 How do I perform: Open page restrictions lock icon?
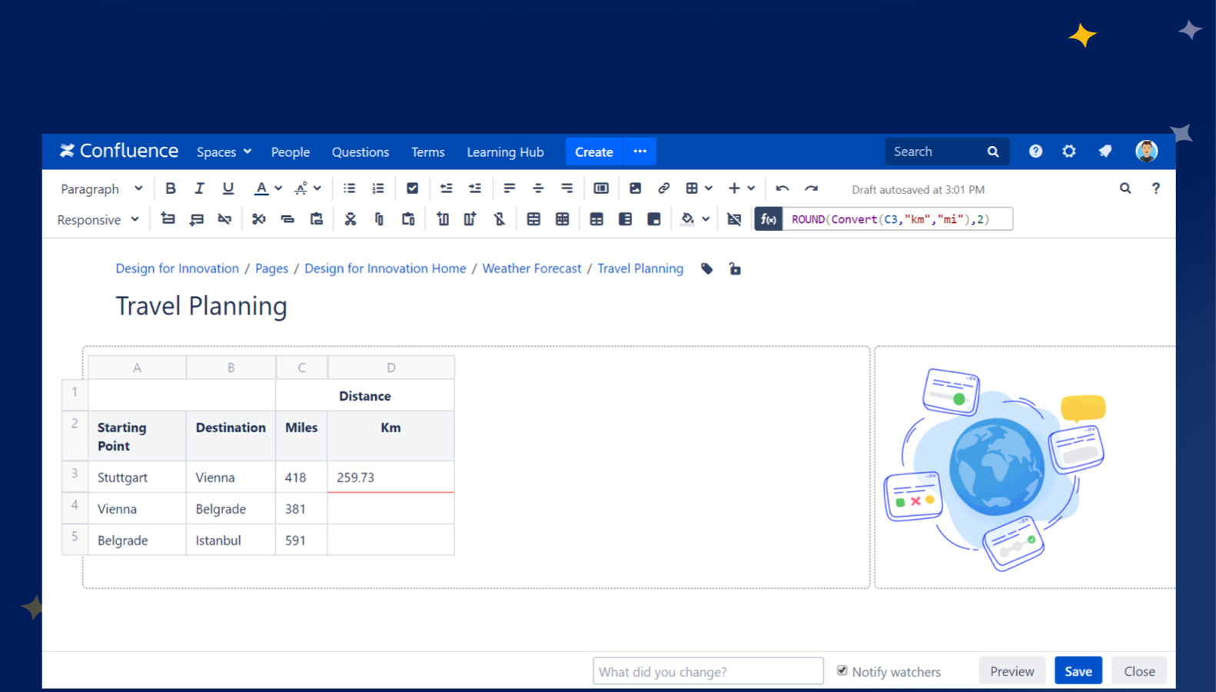pyautogui.click(x=735, y=269)
